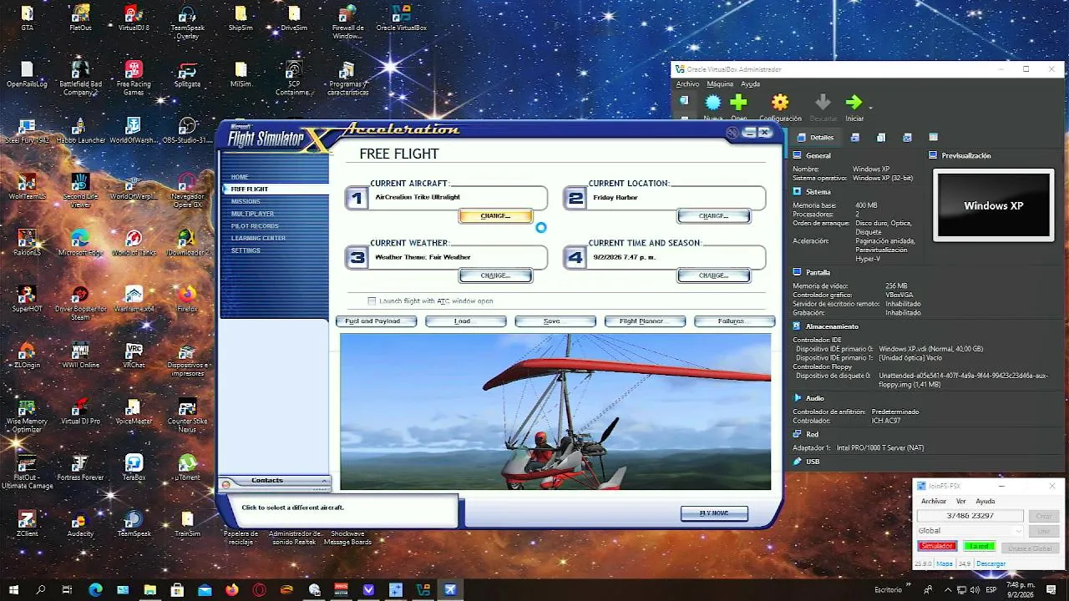Open Learning Center in sidebar

pos(259,238)
